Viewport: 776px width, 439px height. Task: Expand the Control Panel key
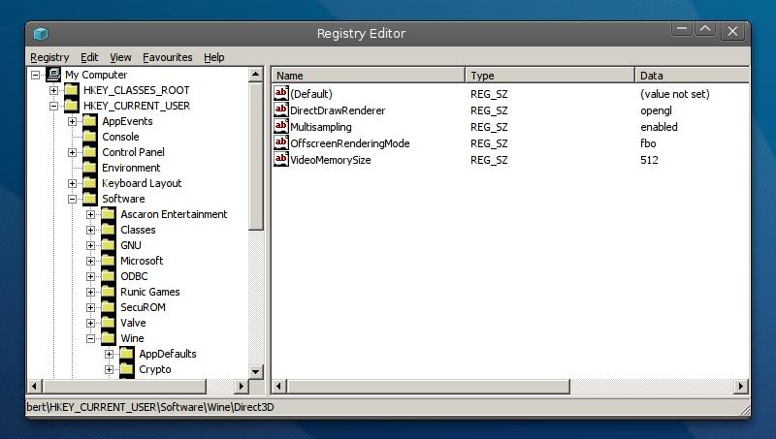coord(73,152)
